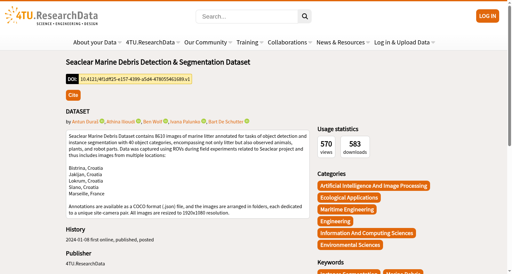Expand the Log in & Upload Data menu
Image resolution: width=512 pixels, height=274 pixels.
coord(404,42)
